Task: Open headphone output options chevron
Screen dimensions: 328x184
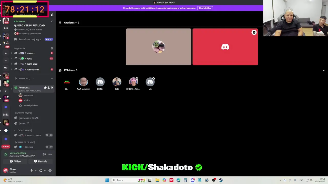Action: tap(45, 170)
